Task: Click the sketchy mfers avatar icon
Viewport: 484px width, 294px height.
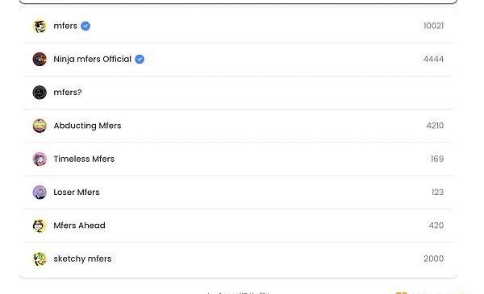Action: [40, 259]
